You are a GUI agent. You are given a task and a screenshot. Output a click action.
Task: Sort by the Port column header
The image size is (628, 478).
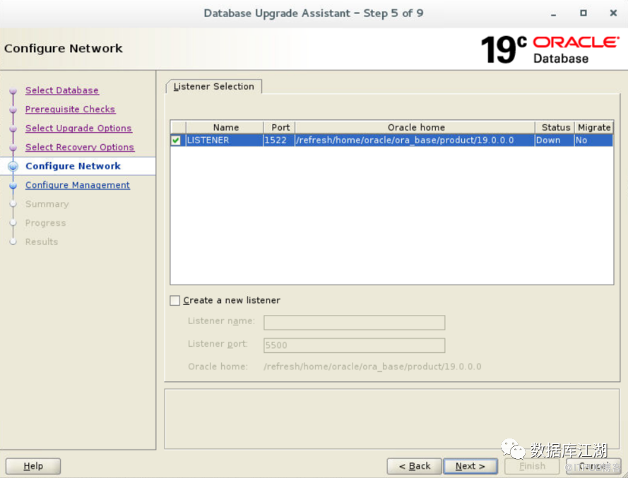(280, 127)
